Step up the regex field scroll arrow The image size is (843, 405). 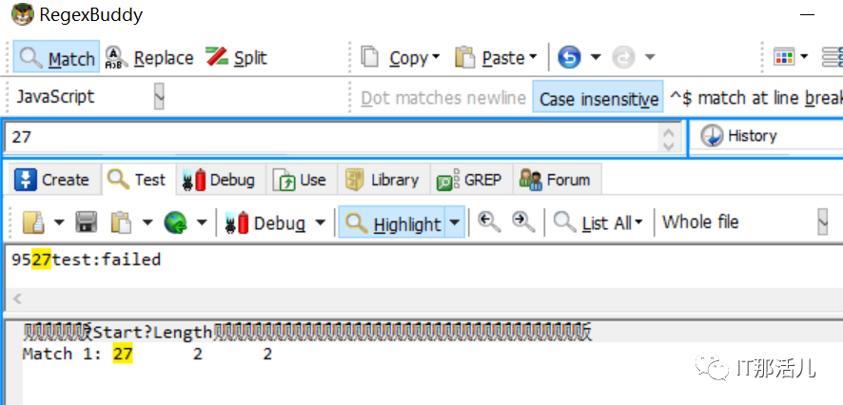tap(669, 132)
